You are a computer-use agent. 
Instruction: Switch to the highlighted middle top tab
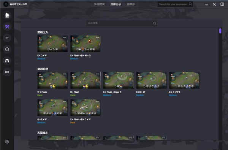[x=116, y=4]
